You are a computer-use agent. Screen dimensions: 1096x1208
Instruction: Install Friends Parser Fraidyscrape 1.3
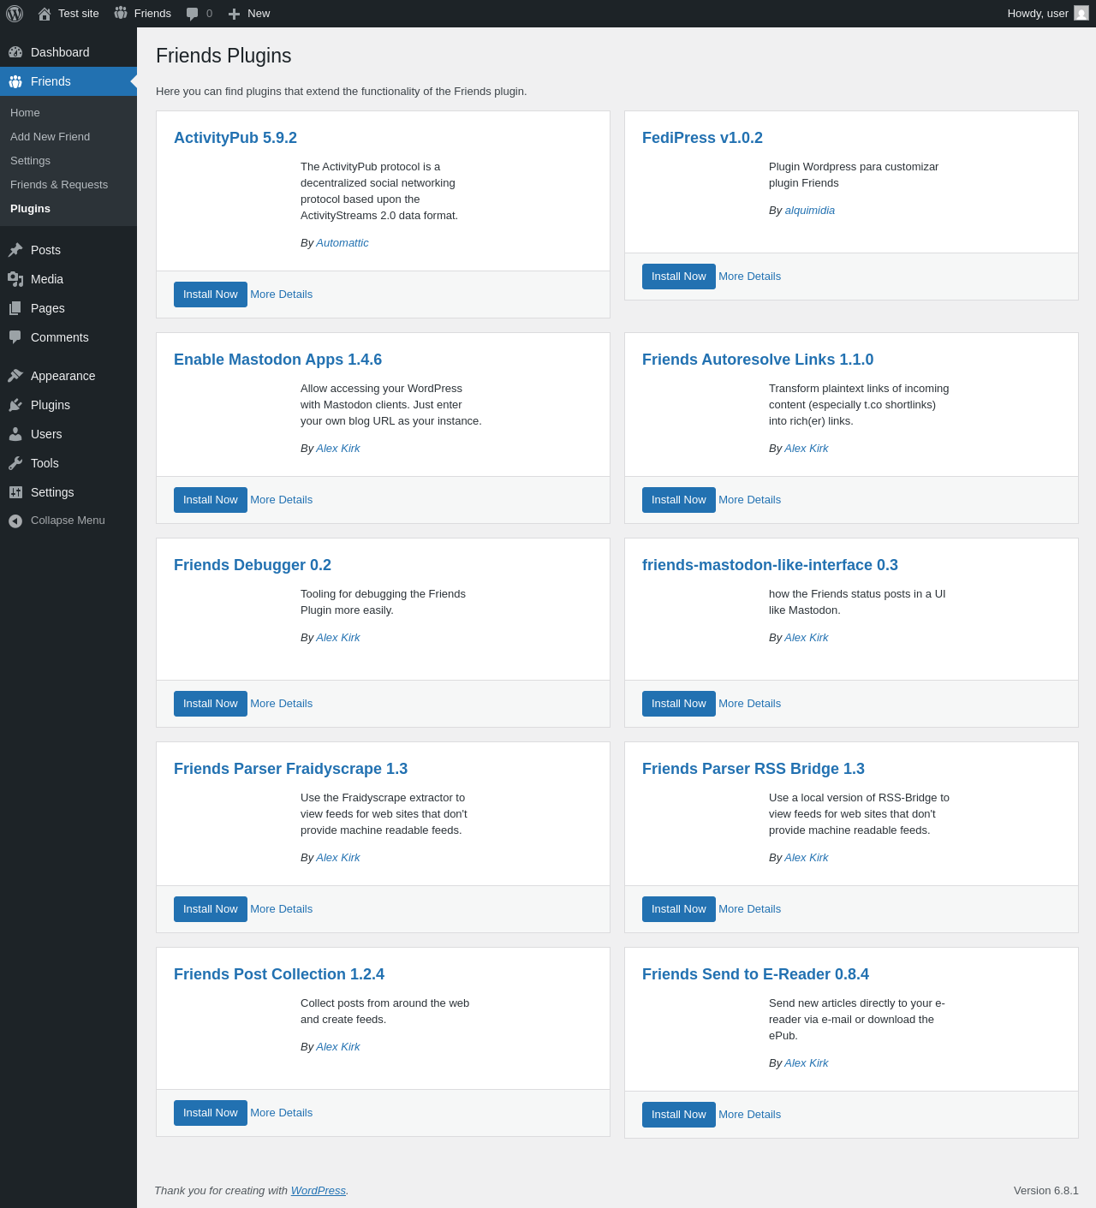(x=211, y=909)
